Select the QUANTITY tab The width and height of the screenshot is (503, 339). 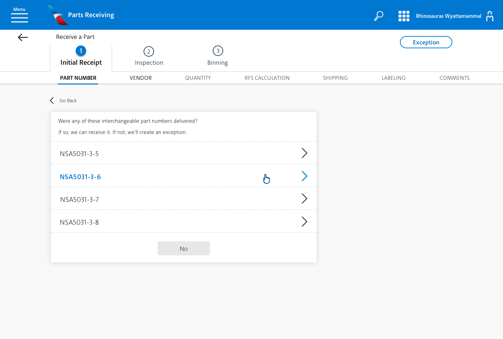[x=198, y=78]
